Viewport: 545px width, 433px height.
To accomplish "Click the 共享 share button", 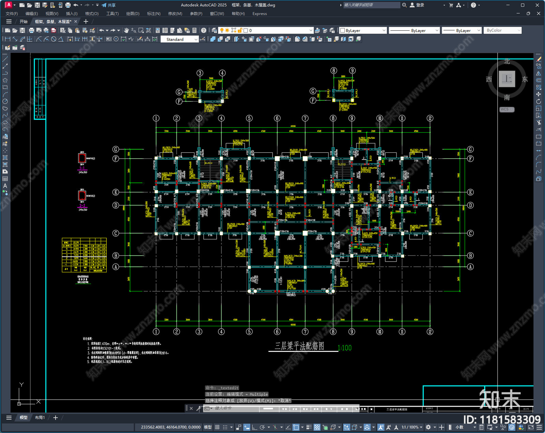I will pos(109,5).
